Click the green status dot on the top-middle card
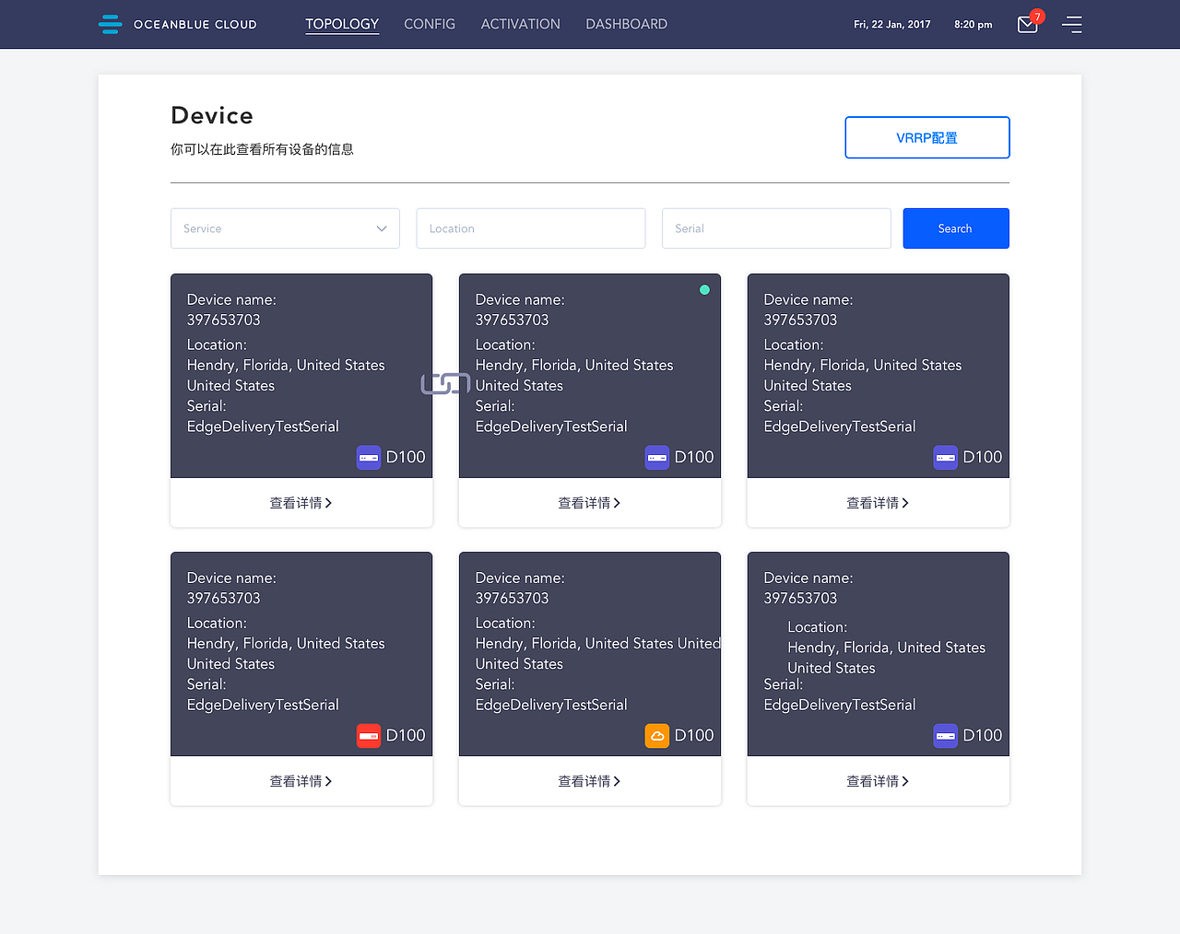1180x934 pixels. pyautogui.click(x=704, y=290)
